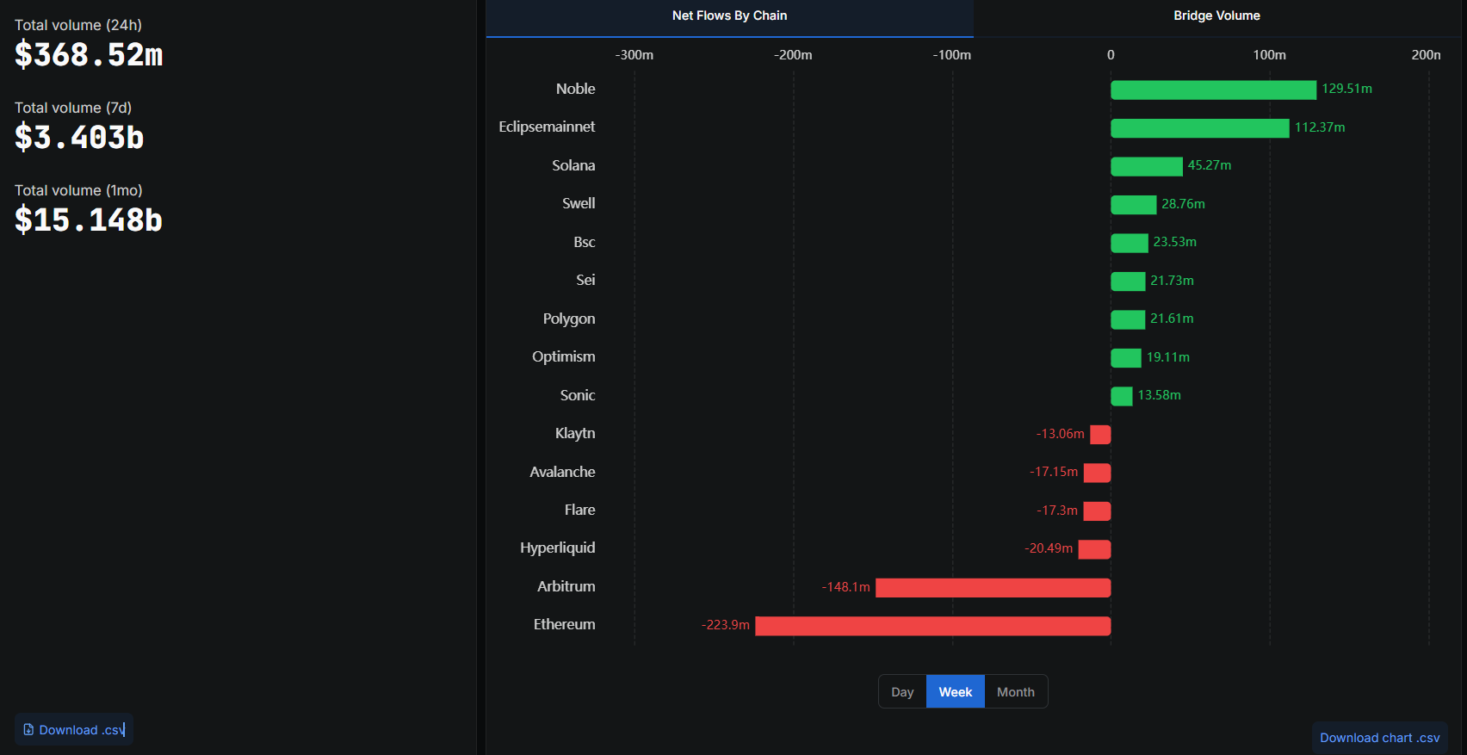The height and width of the screenshot is (755, 1467).
Task: Click the green Eclipsemainnet bar
Action: pos(1199,128)
